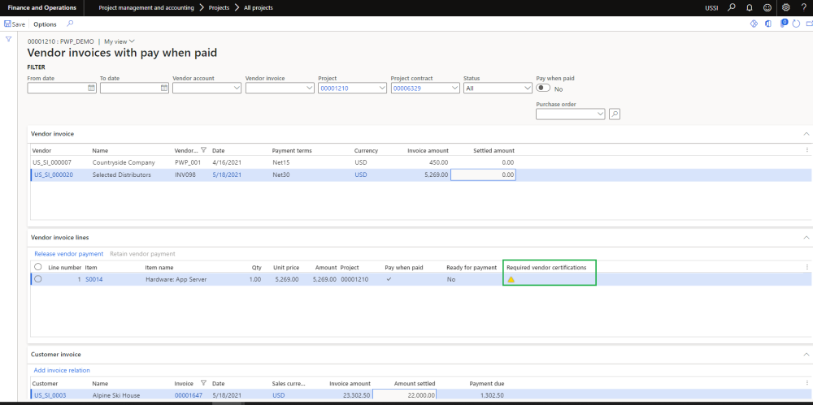This screenshot has width=813, height=405.
Task: Click the From date calendar picker icon
Action: [91, 88]
